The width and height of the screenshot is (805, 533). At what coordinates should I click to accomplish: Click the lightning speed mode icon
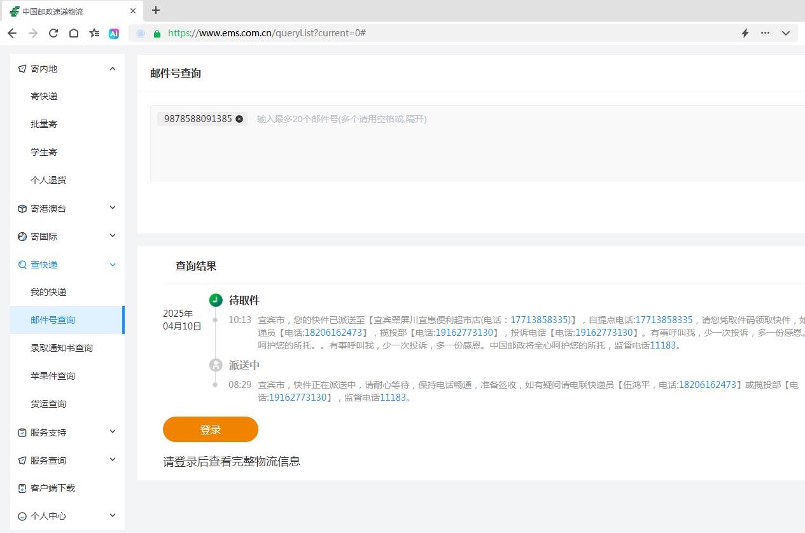(745, 33)
